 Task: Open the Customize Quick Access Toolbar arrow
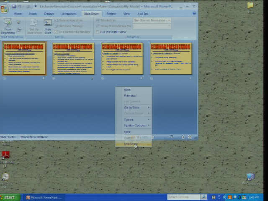tap(35, 7)
